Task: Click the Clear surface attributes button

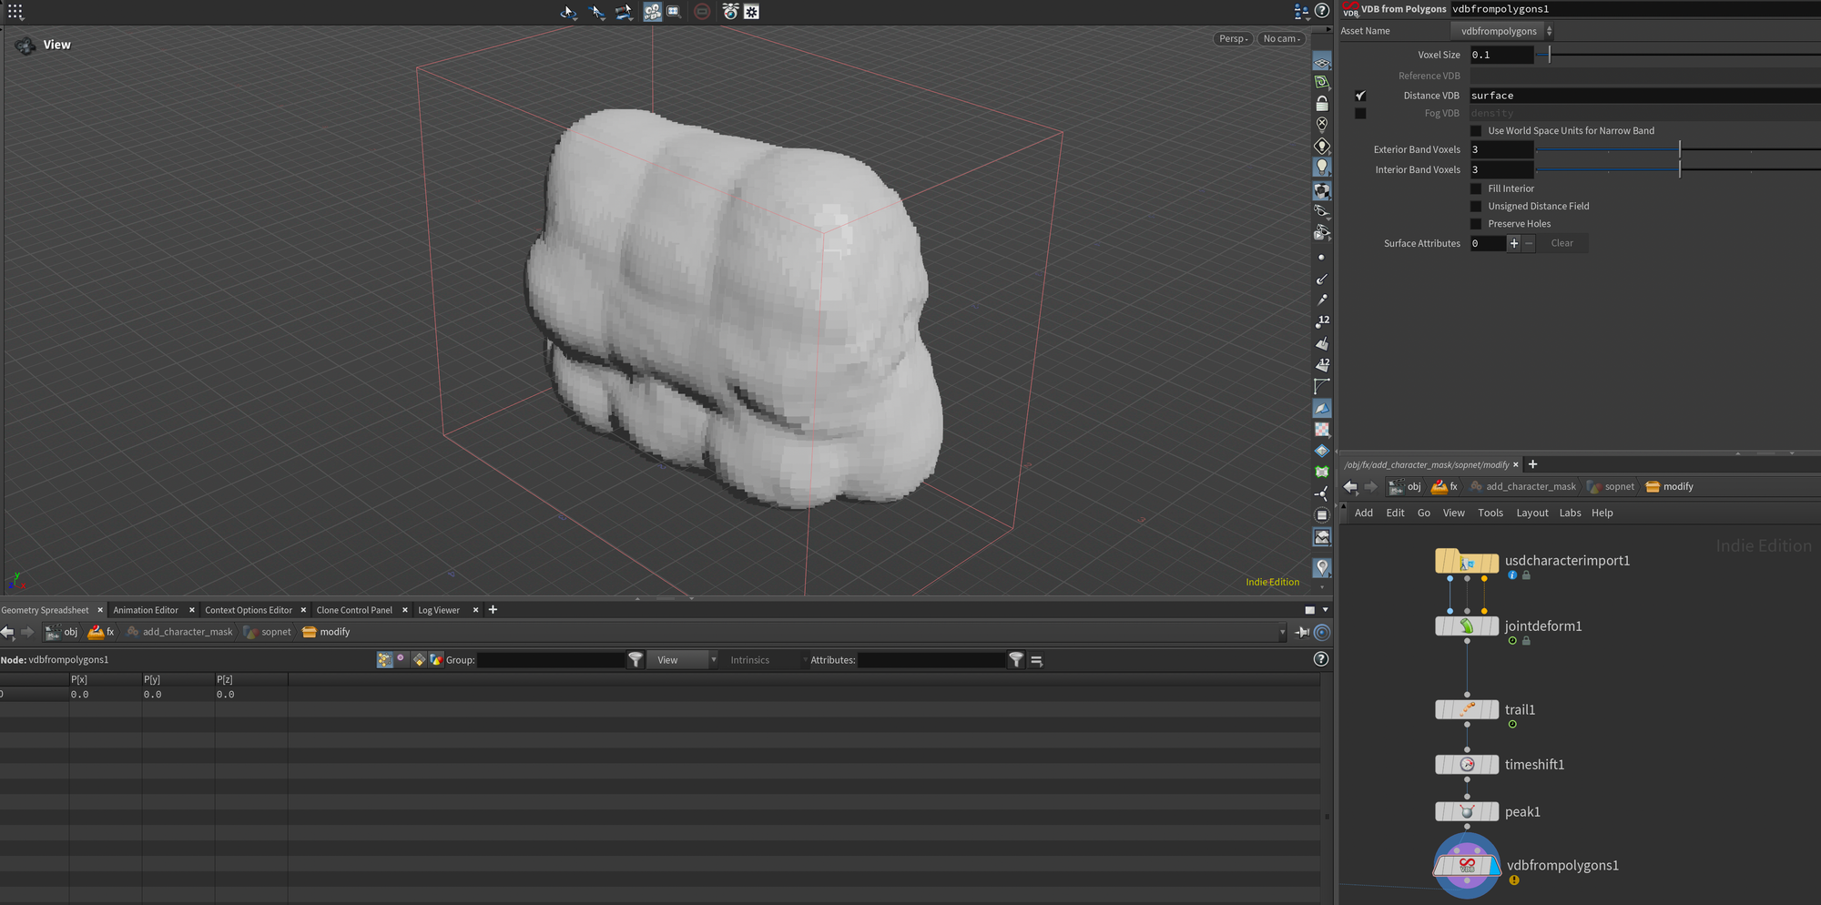Action: tap(1562, 243)
